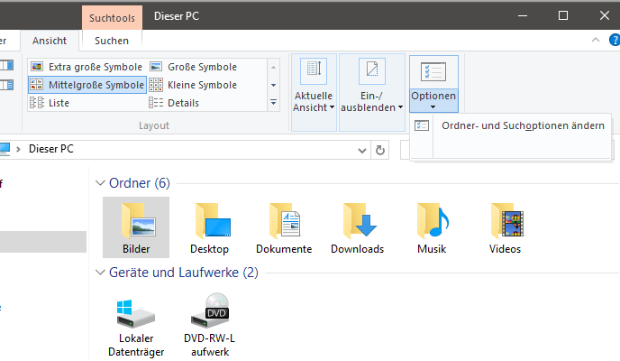Collapse the Ordner (6) group
This screenshot has height=361, width=620.
[x=100, y=183]
